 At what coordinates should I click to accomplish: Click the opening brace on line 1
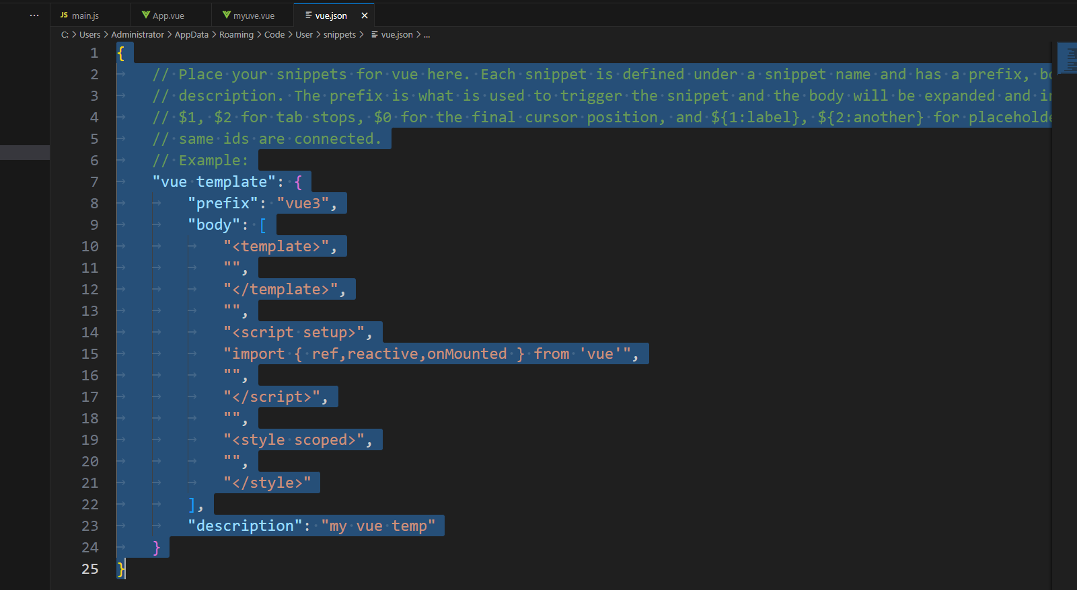121,53
